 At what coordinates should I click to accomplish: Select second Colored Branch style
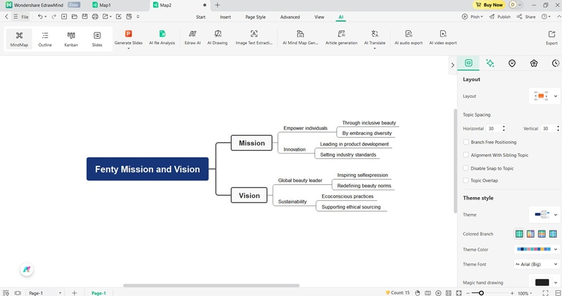tap(530, 234)
